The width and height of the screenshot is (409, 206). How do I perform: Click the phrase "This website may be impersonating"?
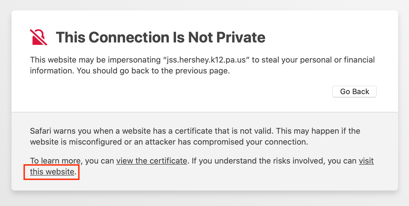[x=95, y=60]
